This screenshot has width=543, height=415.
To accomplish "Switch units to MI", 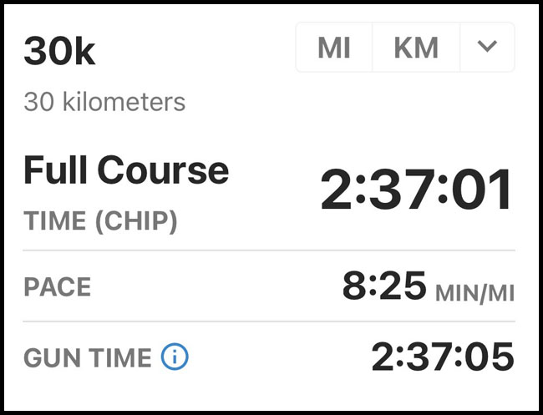I will pos(334,47).
